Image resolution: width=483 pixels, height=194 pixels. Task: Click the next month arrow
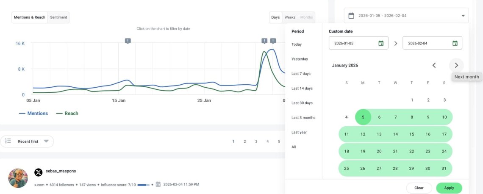[456, 65]
